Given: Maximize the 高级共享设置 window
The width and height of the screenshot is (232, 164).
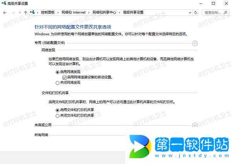Looking at the screenshot, I should coord(213,3).
